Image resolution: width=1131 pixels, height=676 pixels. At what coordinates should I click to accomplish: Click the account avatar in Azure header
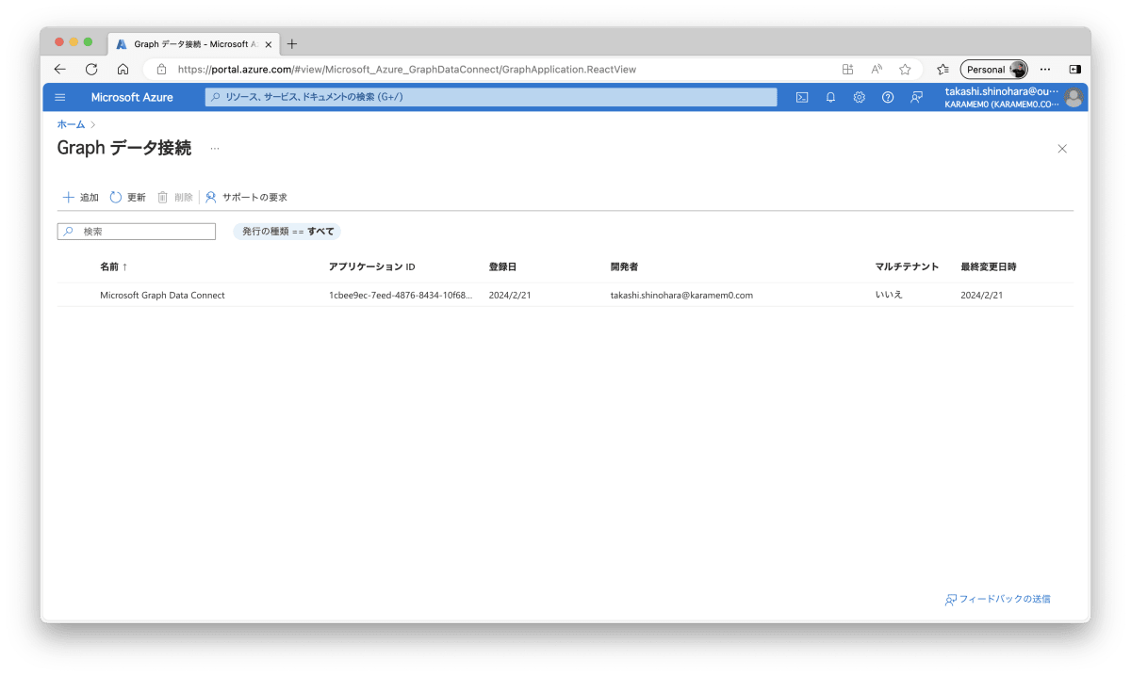(x=1074, y=98)
